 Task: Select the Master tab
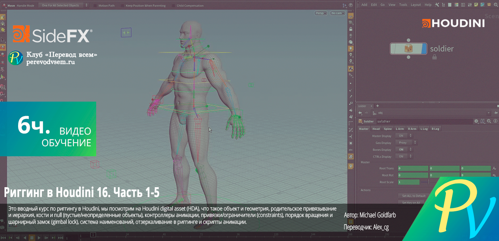click(364, 129)
